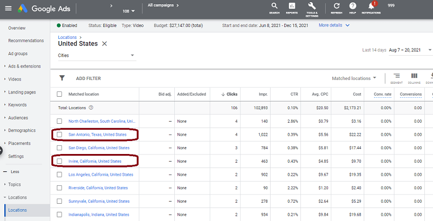The image size is (433, 221).
Task: Open the Matched locations dropdown
Action: coord(354,78)
